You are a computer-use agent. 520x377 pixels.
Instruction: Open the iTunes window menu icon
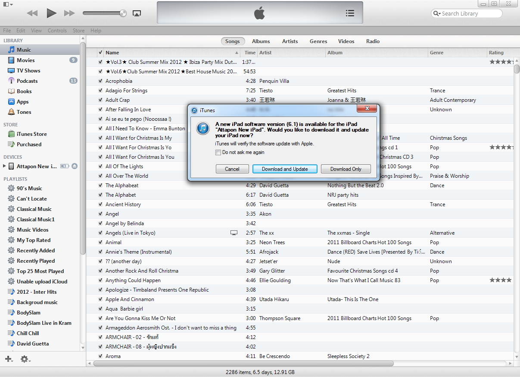[8, 4]
